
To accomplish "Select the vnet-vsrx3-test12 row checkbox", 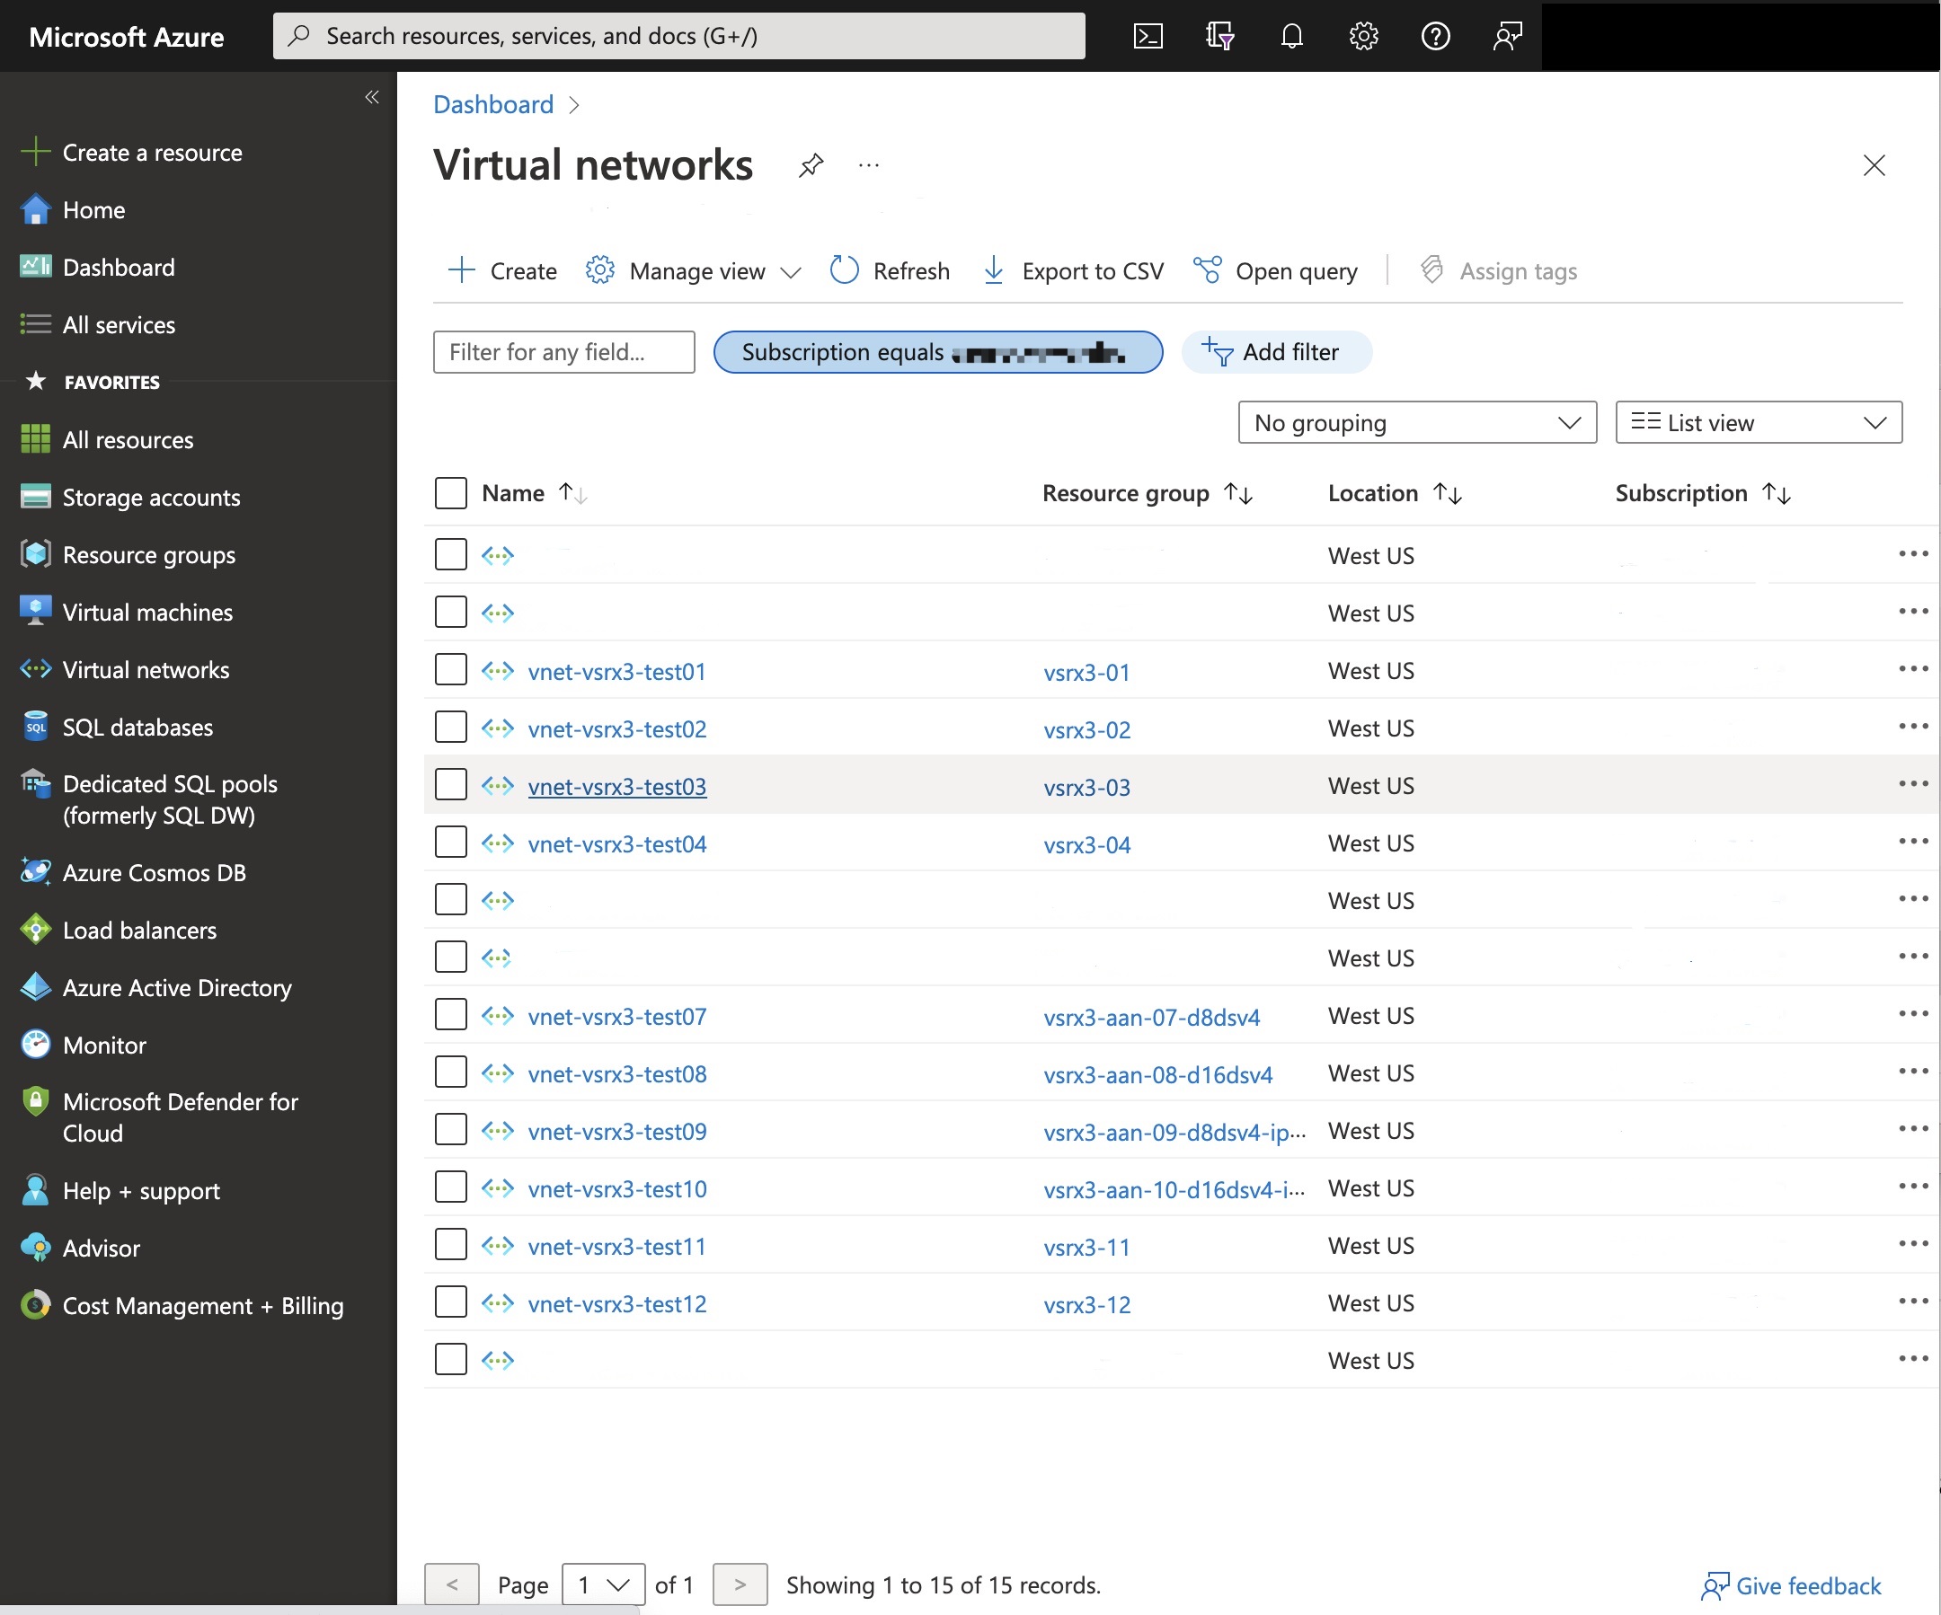I will (451, 1302).
